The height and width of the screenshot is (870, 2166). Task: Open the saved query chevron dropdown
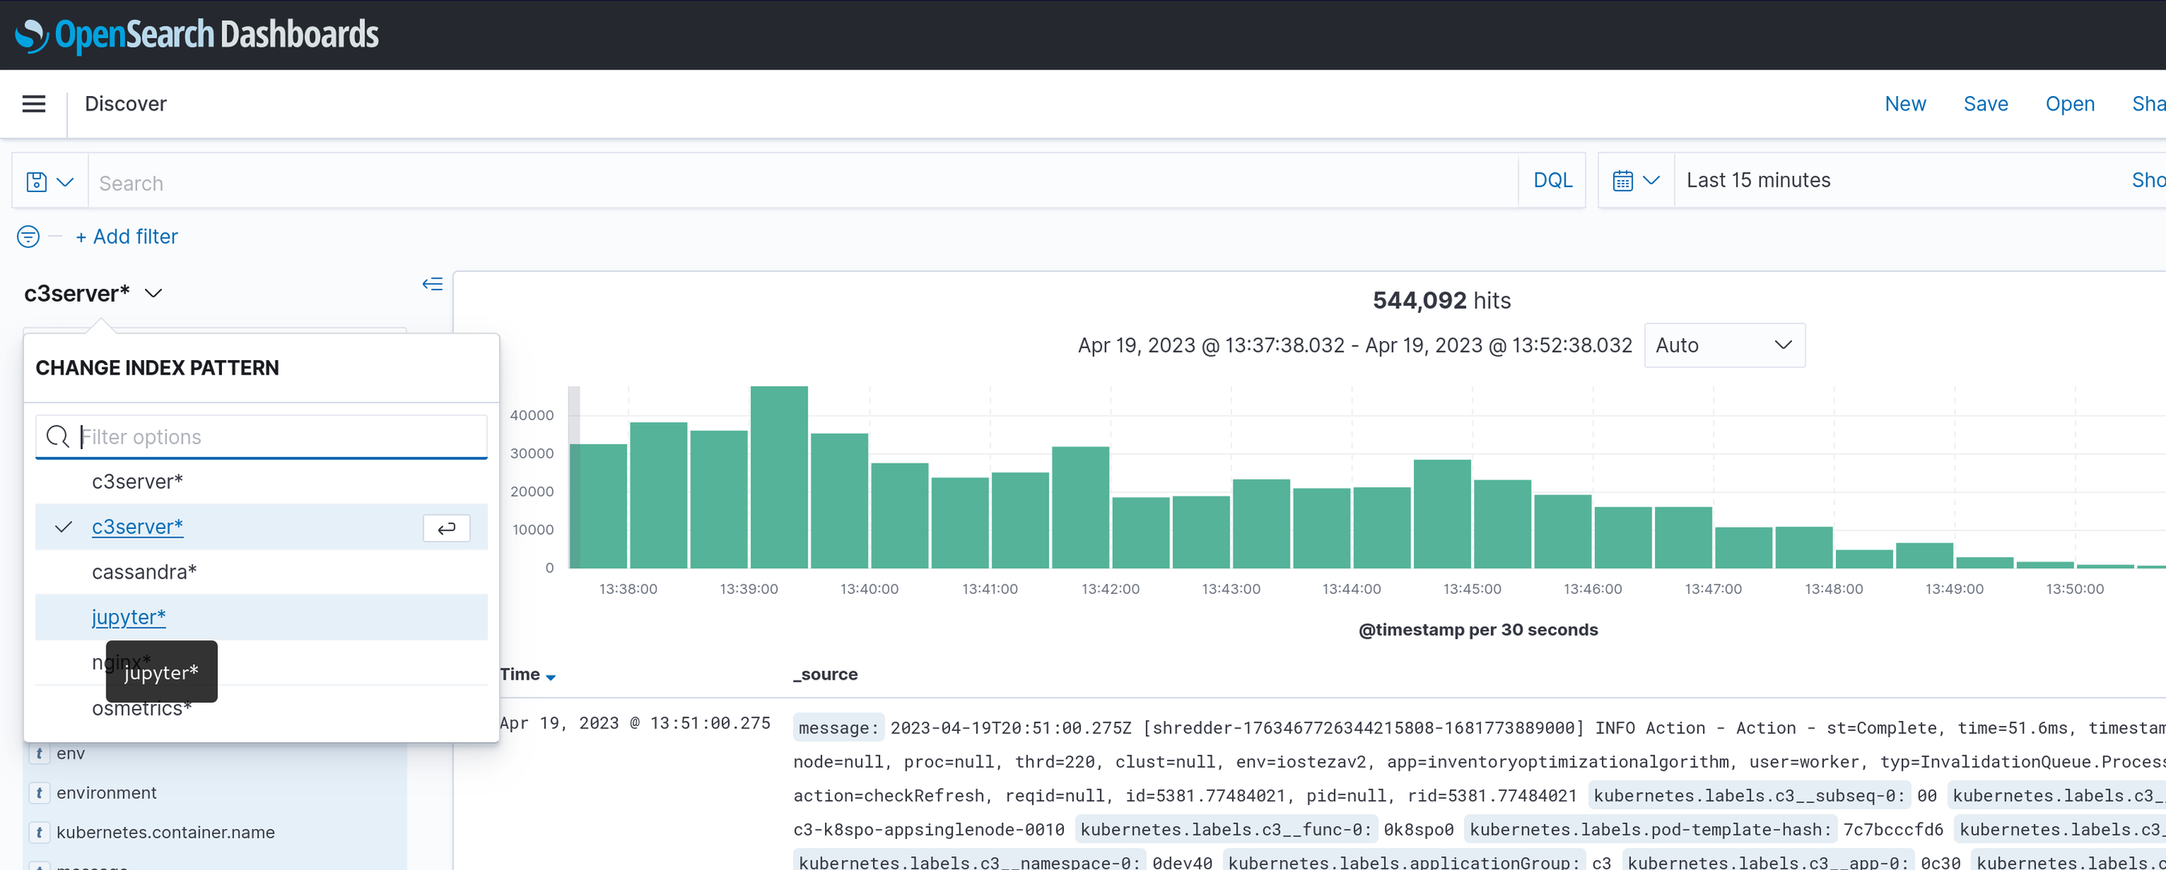(66, 181)
